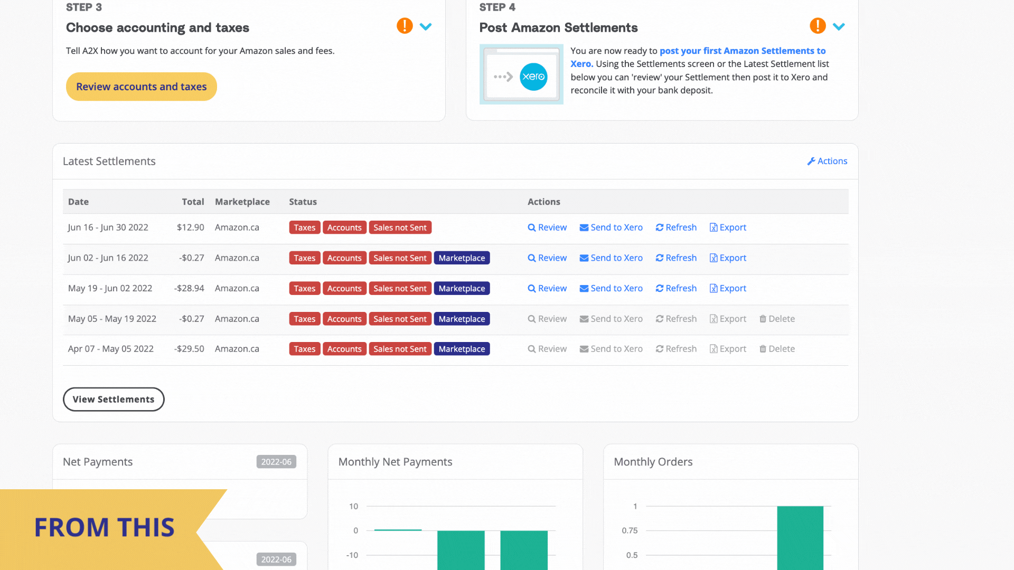Export the Jun 16 - Jun 30 settlement

pyautogui.click(x=728, y=227)
